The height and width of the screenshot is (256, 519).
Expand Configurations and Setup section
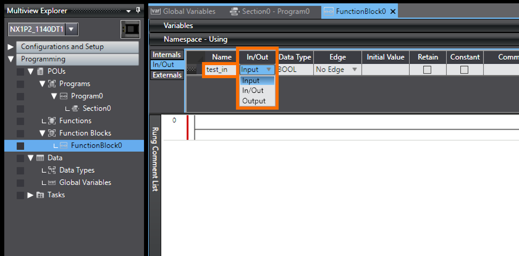point(11,47)
